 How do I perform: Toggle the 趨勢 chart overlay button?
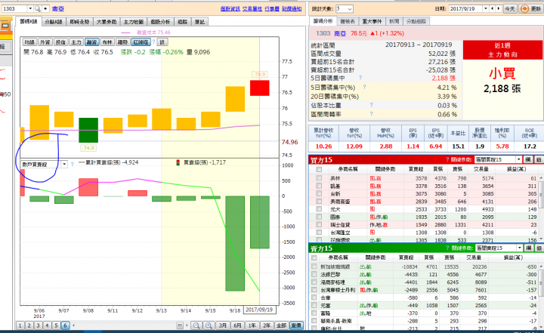click(123, 42)
